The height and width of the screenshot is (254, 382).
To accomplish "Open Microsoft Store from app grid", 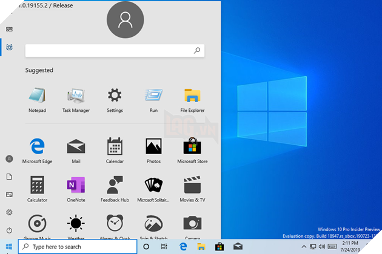I will tap(192, 151).
